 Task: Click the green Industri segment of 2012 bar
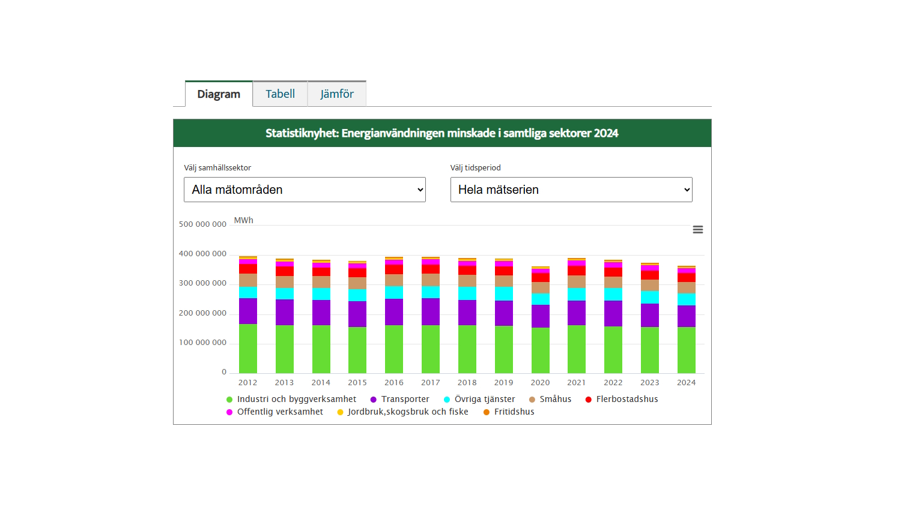248,349
